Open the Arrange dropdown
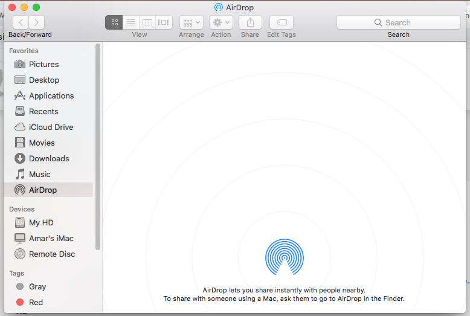Viewport: 470px width, 316px height. pyautogui.click(x=192, y=22)
